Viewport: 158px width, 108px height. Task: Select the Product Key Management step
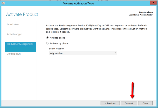pos(20,44)
